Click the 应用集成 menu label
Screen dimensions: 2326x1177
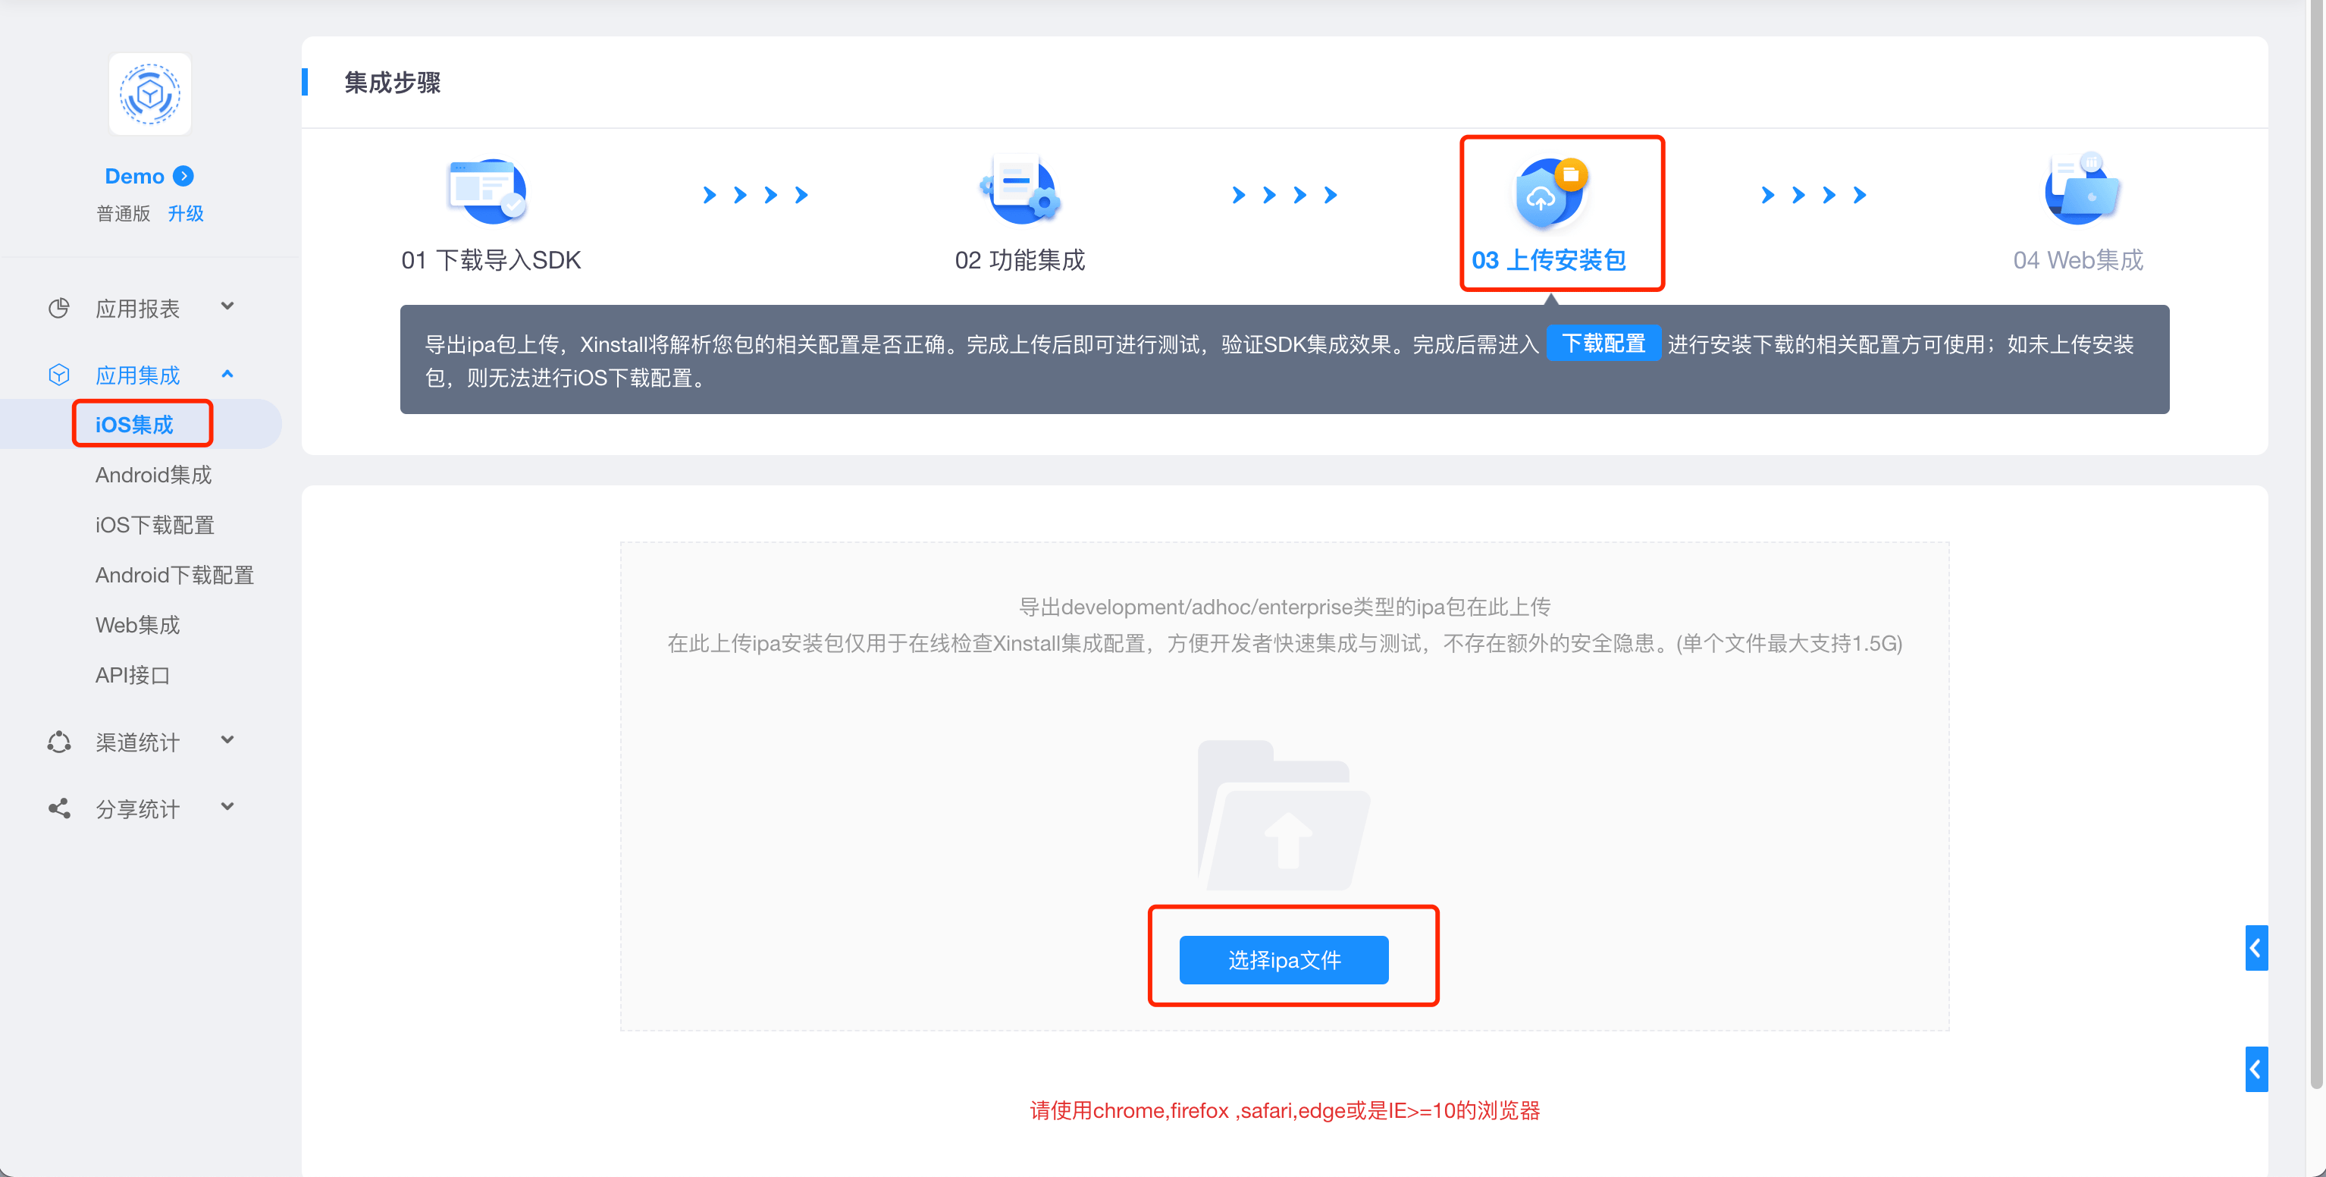click(137, 375)
